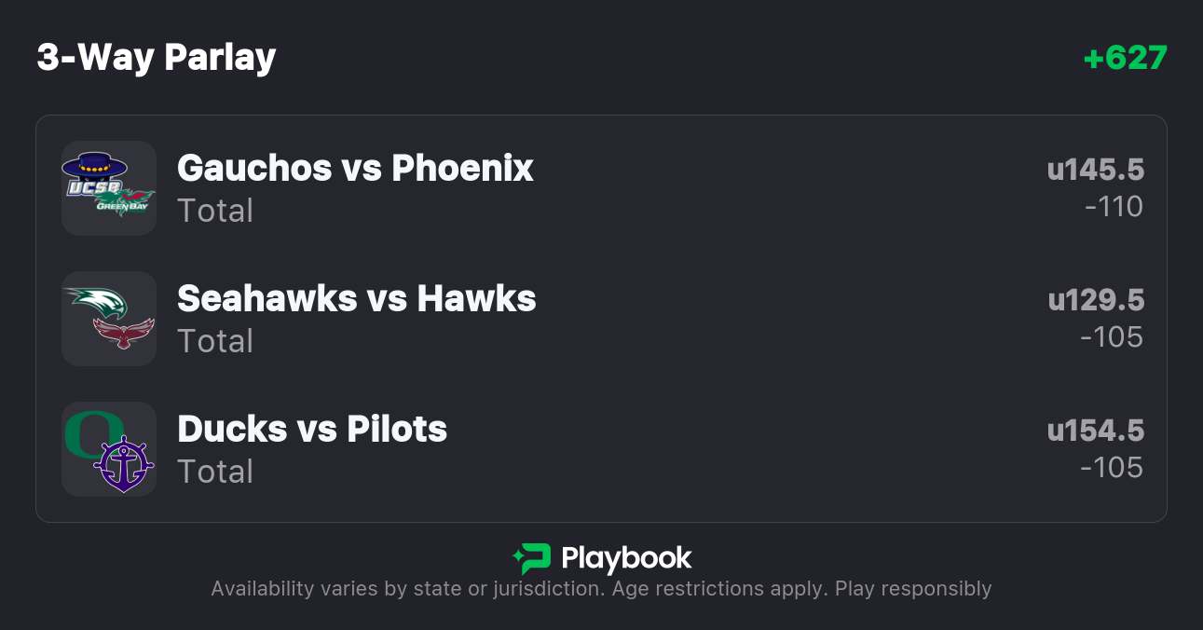Click the -105 odds under u129.5
This screenshot has width=1203, height=630.
(1111, 337)
